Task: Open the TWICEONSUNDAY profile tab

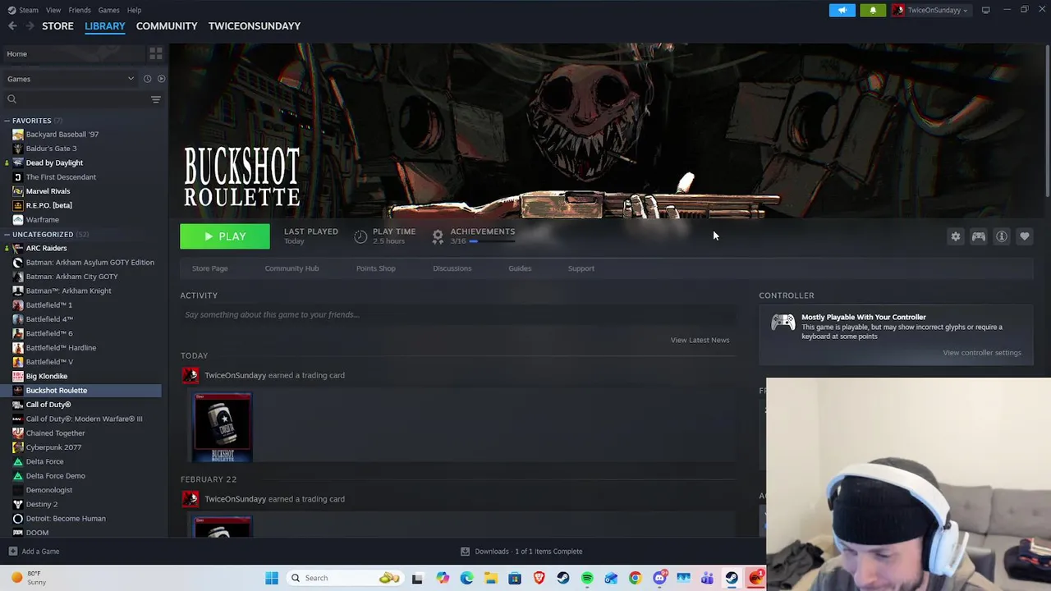Action: coord(255,26)
